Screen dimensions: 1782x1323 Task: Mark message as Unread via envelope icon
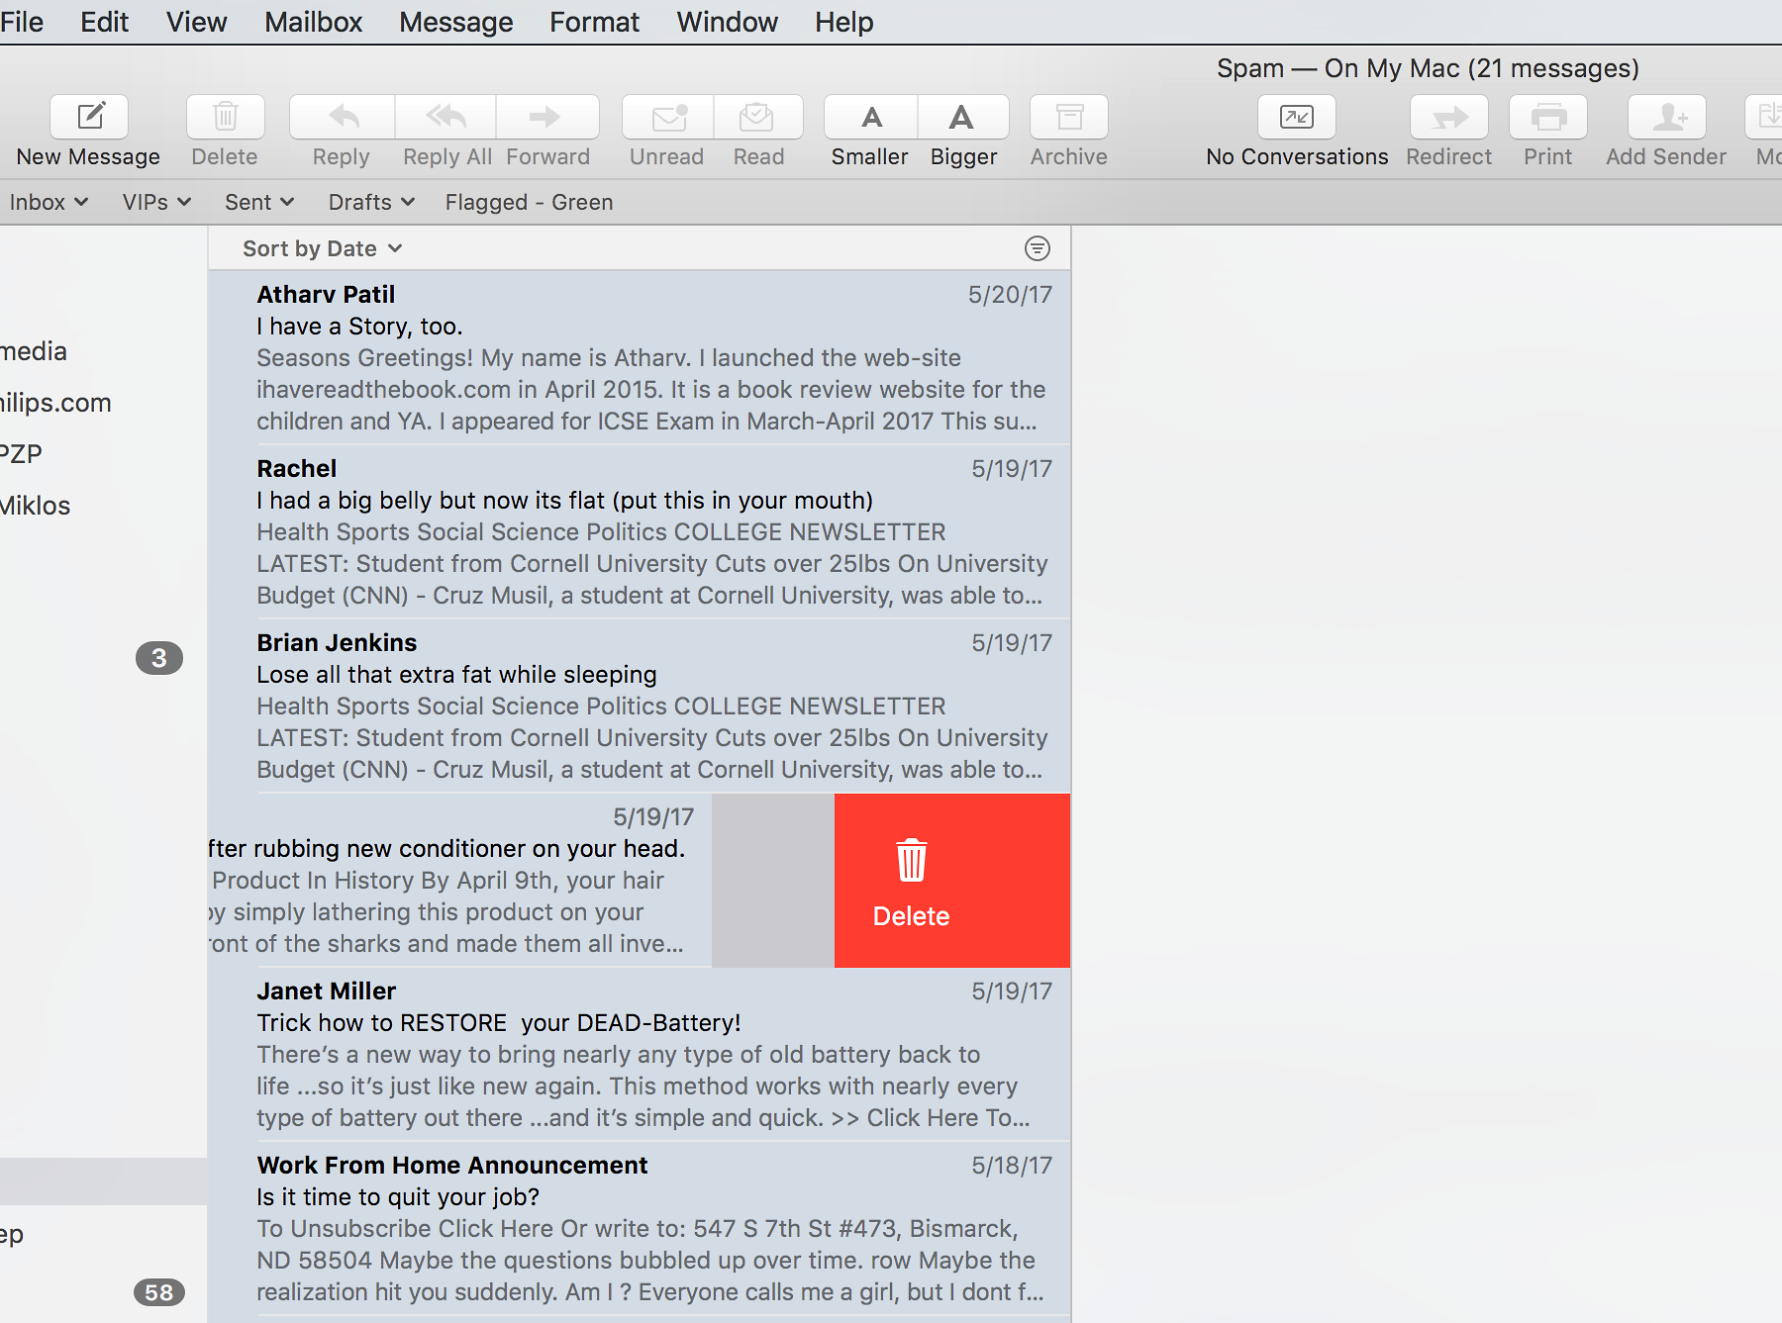point(668,118)
